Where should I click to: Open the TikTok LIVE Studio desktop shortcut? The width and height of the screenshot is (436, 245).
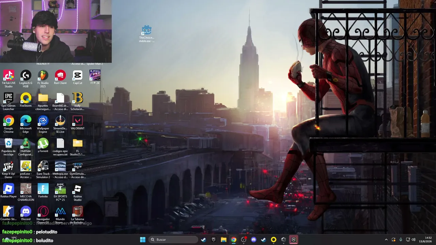9,79
